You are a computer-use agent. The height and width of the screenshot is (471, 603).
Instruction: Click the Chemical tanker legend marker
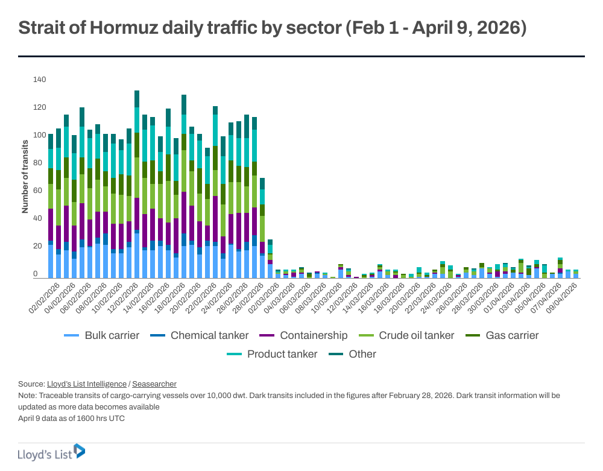pyautogui.click(x=158, y=335)
